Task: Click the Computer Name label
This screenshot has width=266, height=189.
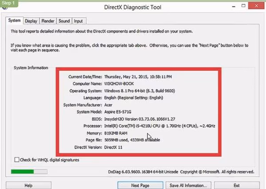Action: click(x=87, y=84)
